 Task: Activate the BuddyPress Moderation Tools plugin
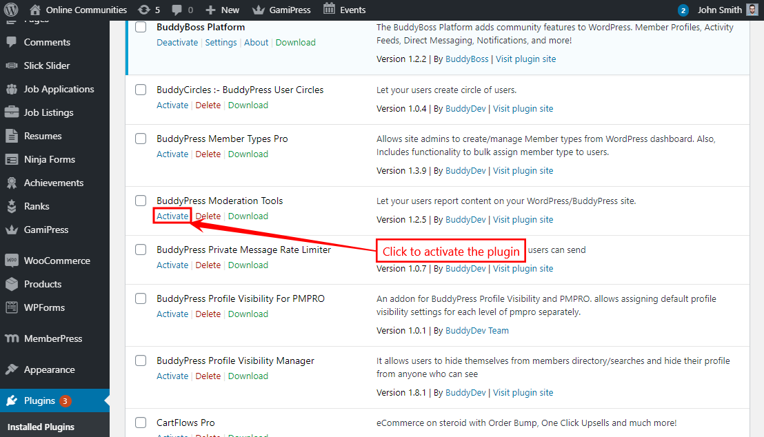172,216
